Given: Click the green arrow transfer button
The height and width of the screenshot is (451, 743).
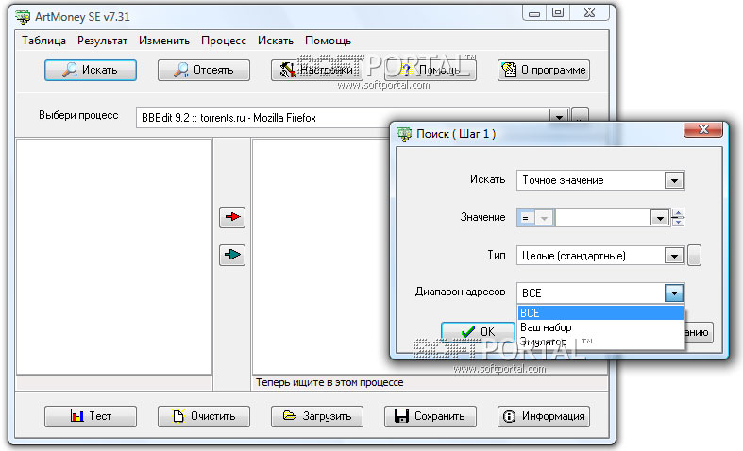Looking at the screenshot, I should (232, 255).
